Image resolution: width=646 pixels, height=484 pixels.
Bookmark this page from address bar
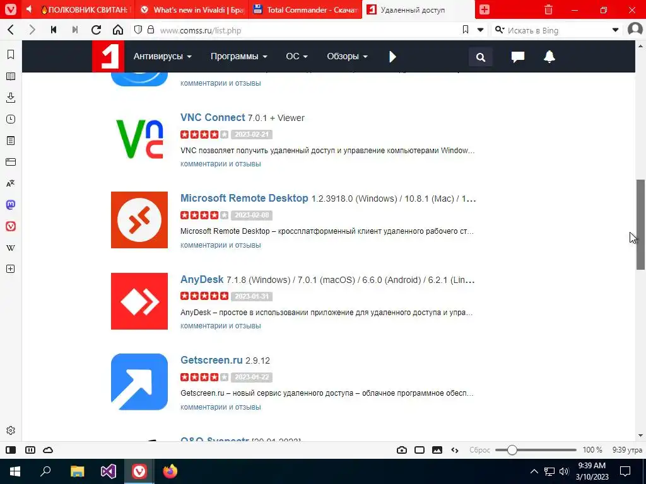[x=466, y=30]
